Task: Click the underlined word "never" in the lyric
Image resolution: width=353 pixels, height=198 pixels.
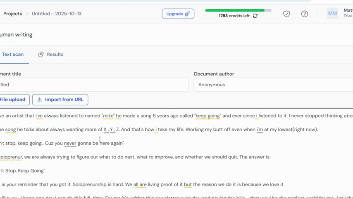Action: click(70, 143)
